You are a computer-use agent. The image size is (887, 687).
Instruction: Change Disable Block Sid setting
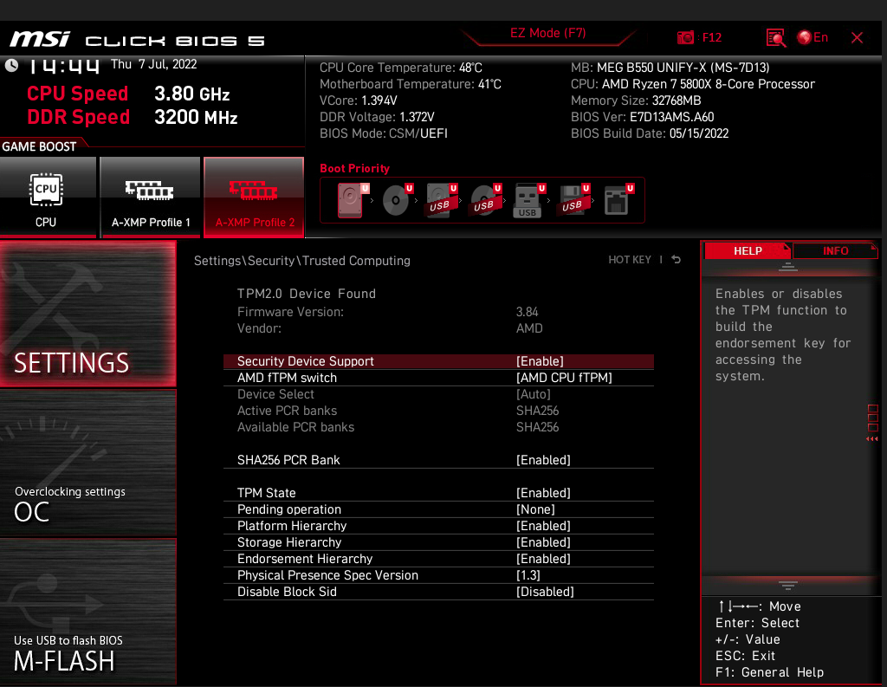(438, 591)
